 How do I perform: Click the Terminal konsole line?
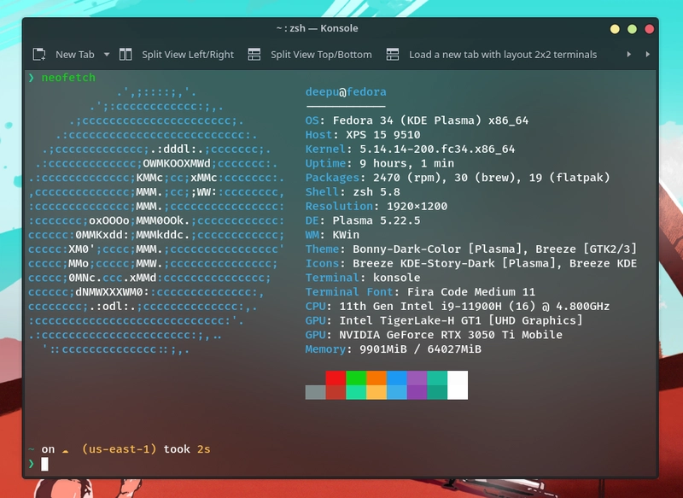(x=363, y=278)
